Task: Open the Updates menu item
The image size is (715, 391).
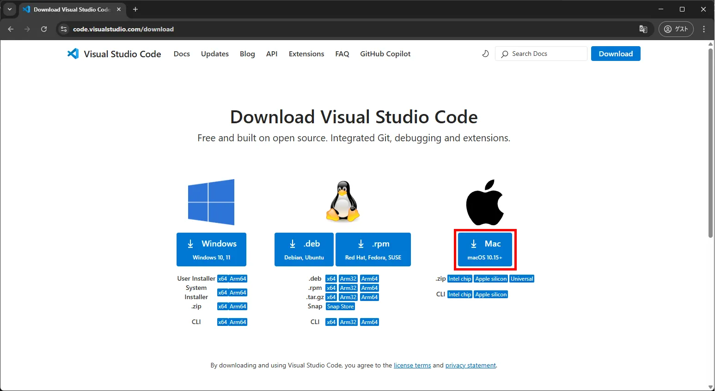Action: pos(215,54)
